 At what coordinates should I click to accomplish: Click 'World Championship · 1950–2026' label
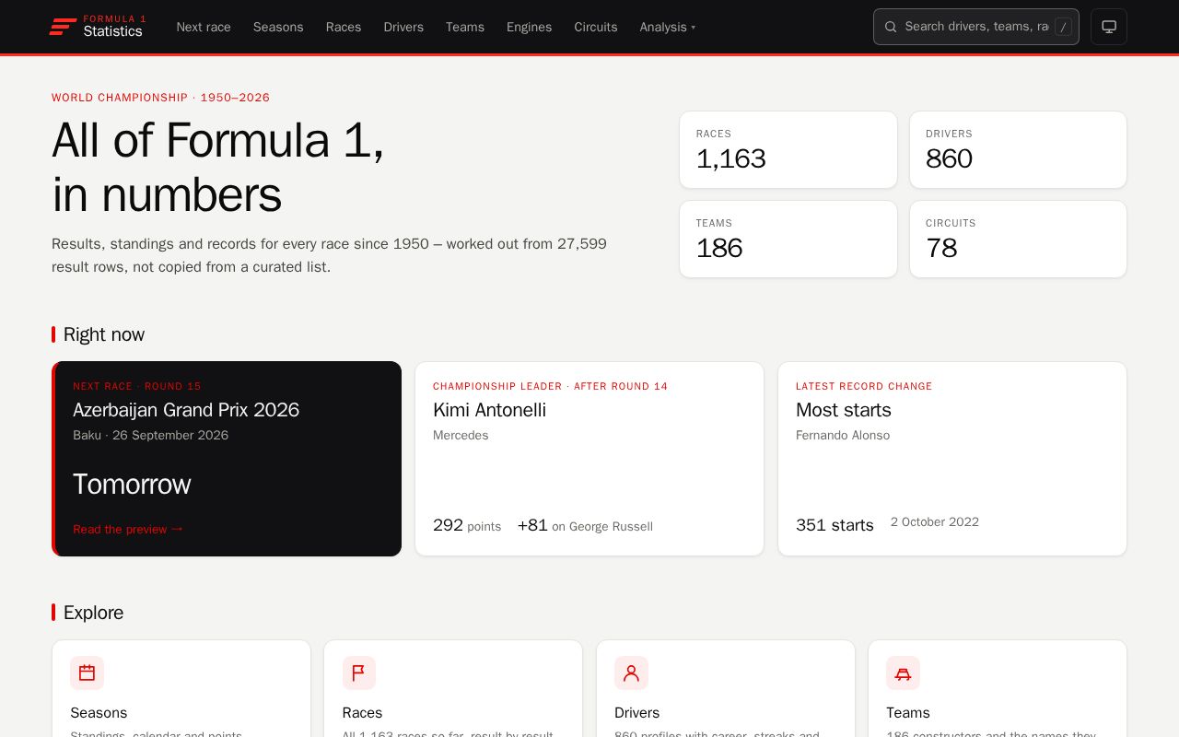pyautogui.click(x=160, y=98)
